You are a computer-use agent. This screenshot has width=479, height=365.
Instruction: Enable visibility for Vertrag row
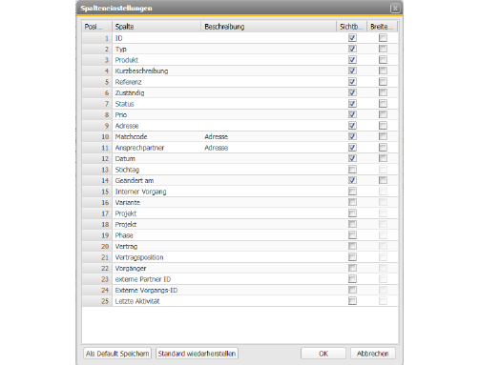[x=352, y=246]
